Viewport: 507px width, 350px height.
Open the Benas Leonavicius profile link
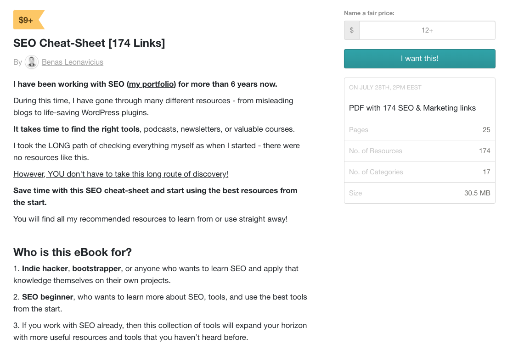(72, 62)
